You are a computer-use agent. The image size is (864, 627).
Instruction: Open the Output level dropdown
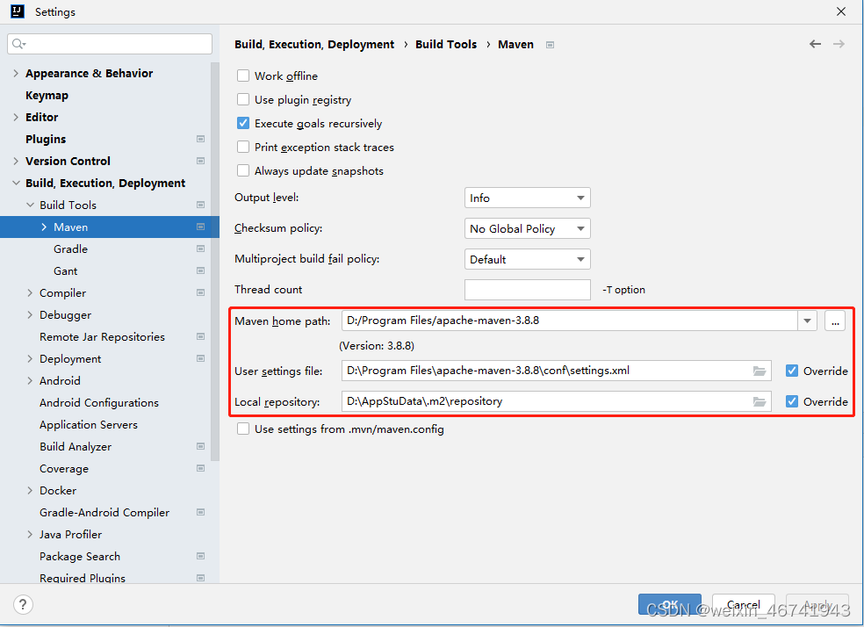click(528, 198)
